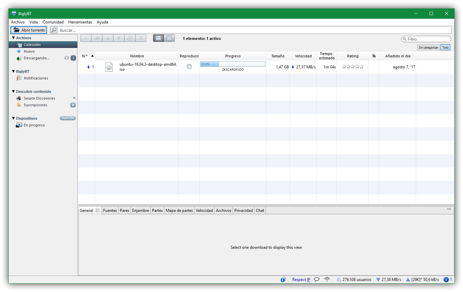Click the toolbar circular-arrows icon beside remove
The image size is (463, 292).
[130, 38]
